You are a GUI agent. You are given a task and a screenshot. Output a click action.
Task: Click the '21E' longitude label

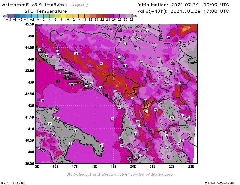[x=152, y=166]
